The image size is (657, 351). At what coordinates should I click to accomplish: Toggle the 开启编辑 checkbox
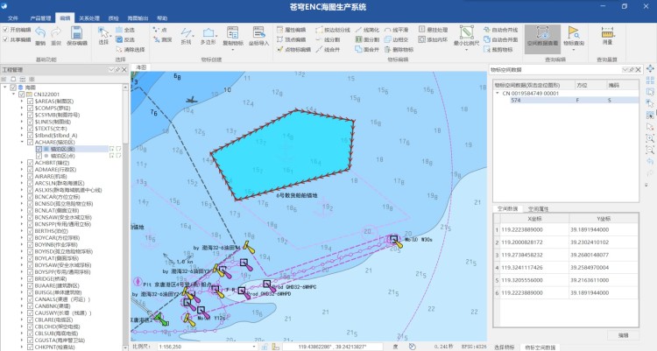5,30
